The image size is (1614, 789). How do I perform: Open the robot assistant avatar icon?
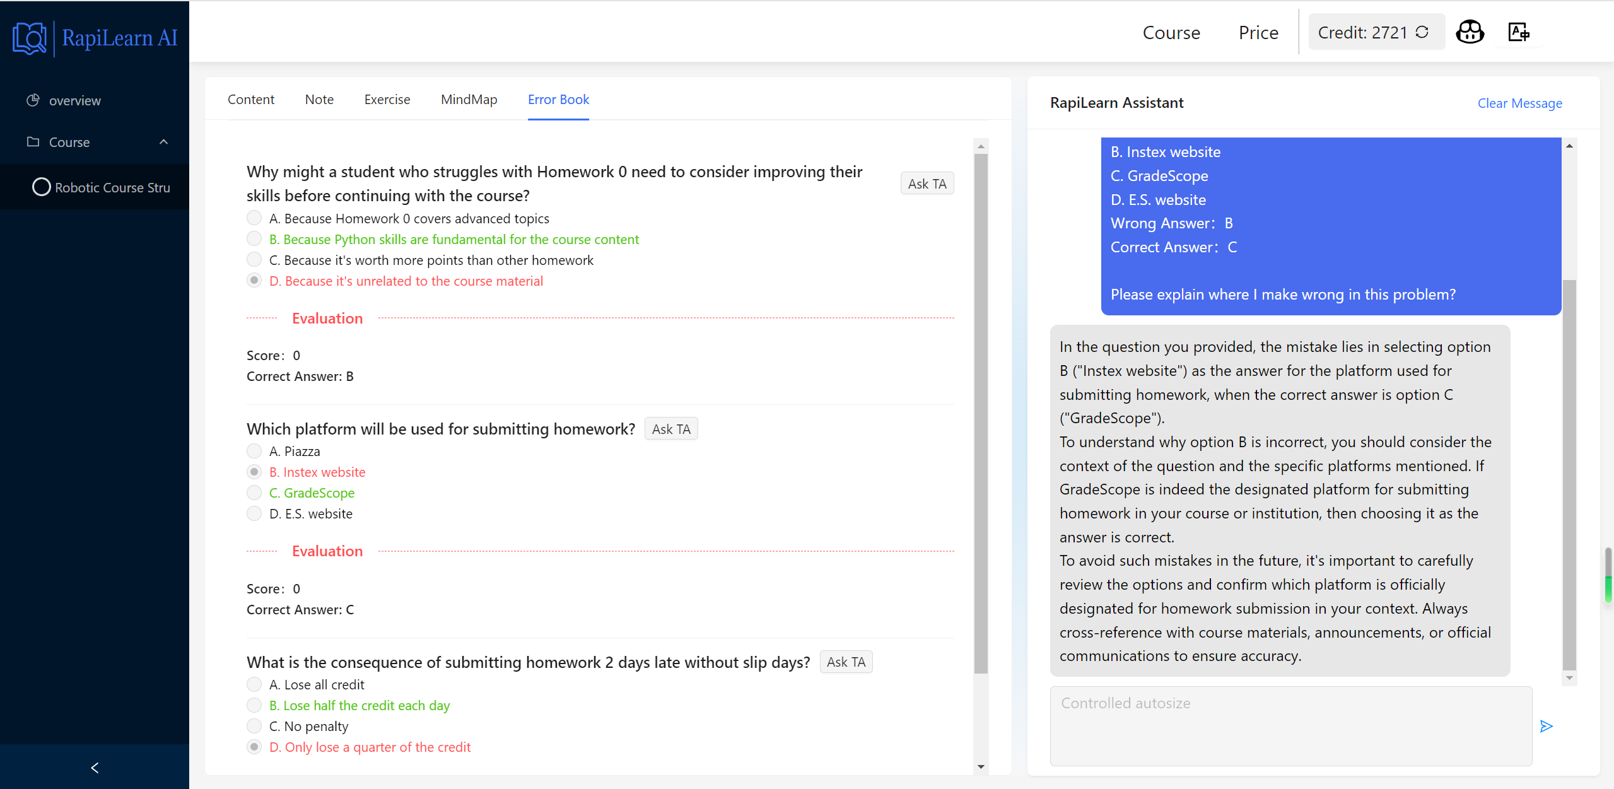pyautogui.click(x=1470, y=32)
